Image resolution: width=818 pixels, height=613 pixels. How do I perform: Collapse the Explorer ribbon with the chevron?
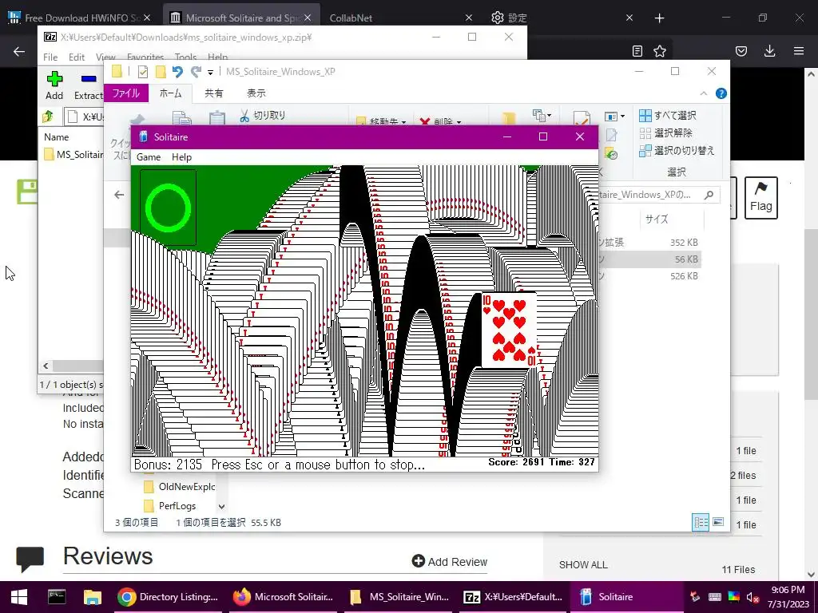click(703, 93)
